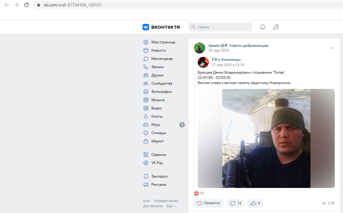Image resolution: width=343 pixels, height=213 pixels.
Task: Open the 14 comments button
Action: (236, 203)
